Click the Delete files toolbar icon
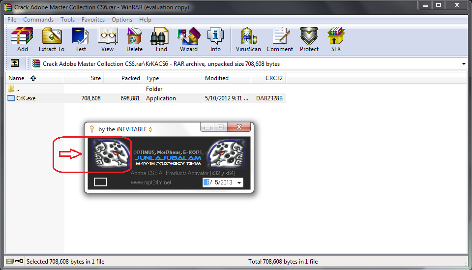The image size is (472, 270). 135,39
